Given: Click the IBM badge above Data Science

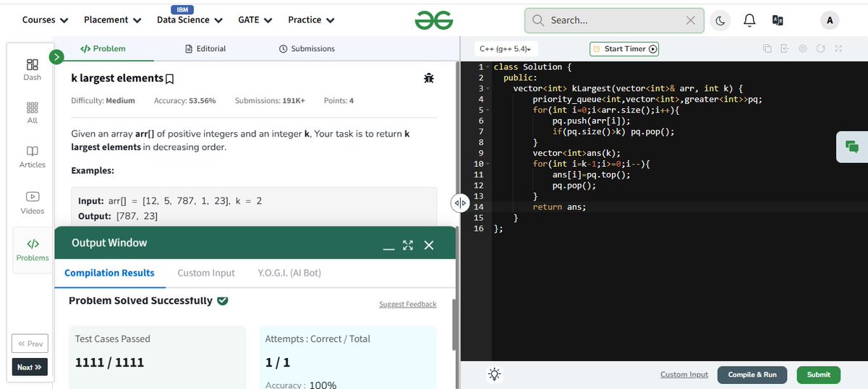Looking at the screenshot, I should [x=182, y=9].
